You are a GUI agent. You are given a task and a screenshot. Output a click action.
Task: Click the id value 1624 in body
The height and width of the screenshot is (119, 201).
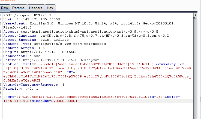(160, 97)
